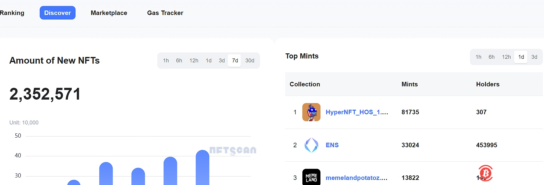Open HyperNFT_HOS_1 collection link
The width and height of the screenshot is (544, 185).
pyautogui.click(x=357, y=112)
